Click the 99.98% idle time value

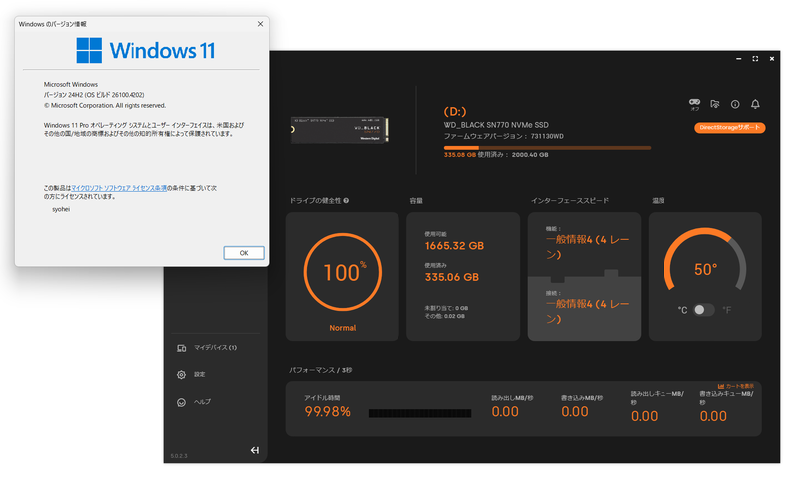click(x=328, y=412)
